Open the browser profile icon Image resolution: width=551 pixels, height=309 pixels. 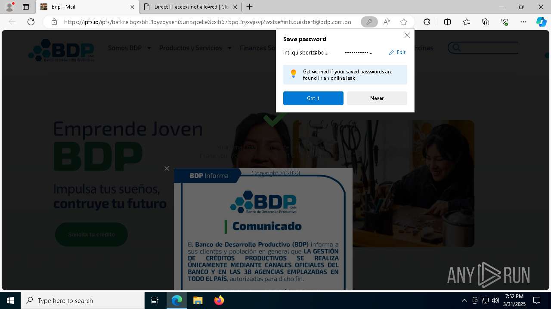pos(9,7)
